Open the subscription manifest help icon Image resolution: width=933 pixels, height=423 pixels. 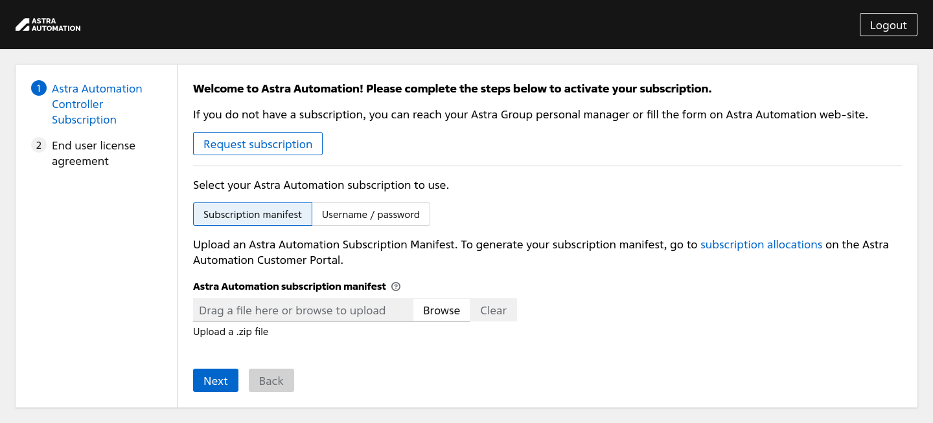point(397,287)
